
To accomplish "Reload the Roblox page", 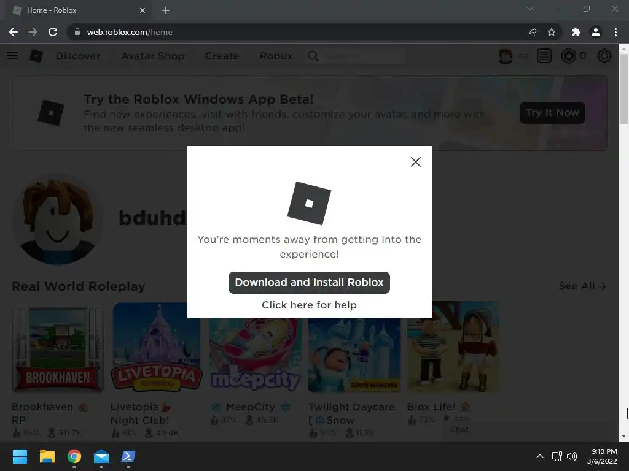I will [53, 32].
